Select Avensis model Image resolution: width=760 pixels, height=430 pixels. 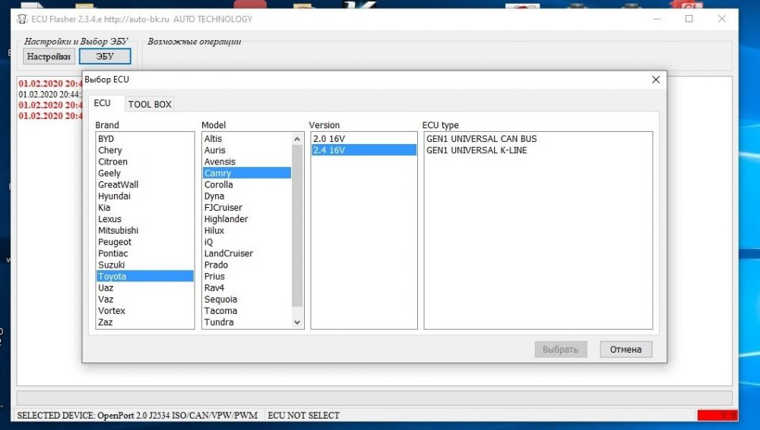247,162
